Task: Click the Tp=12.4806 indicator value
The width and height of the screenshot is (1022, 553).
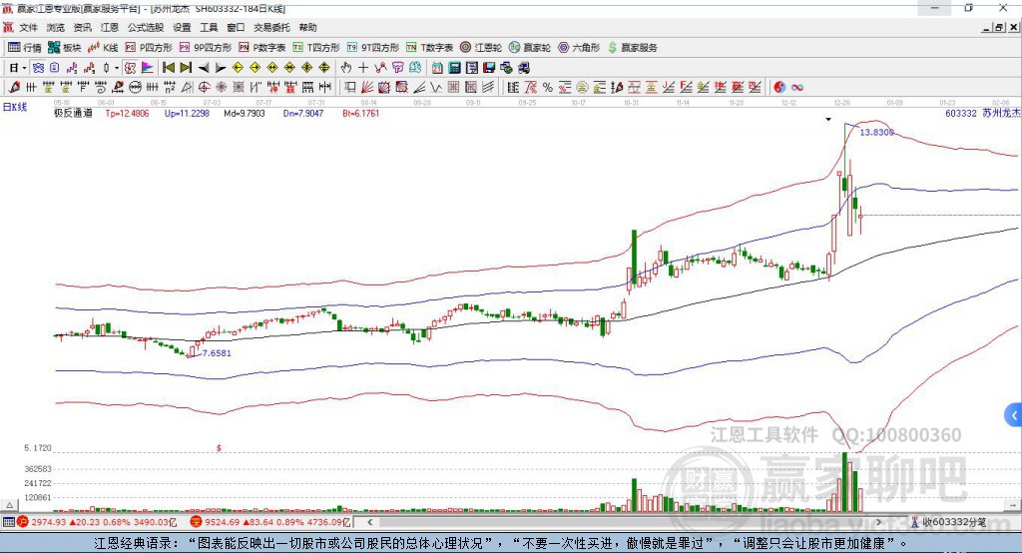Action: [127, 113]
